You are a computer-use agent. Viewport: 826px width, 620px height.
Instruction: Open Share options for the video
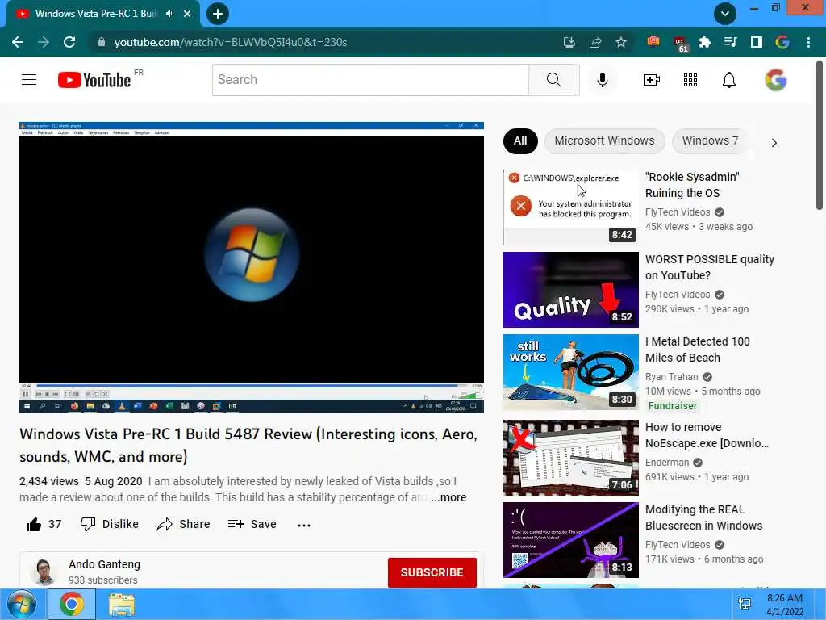coord(183,524)
